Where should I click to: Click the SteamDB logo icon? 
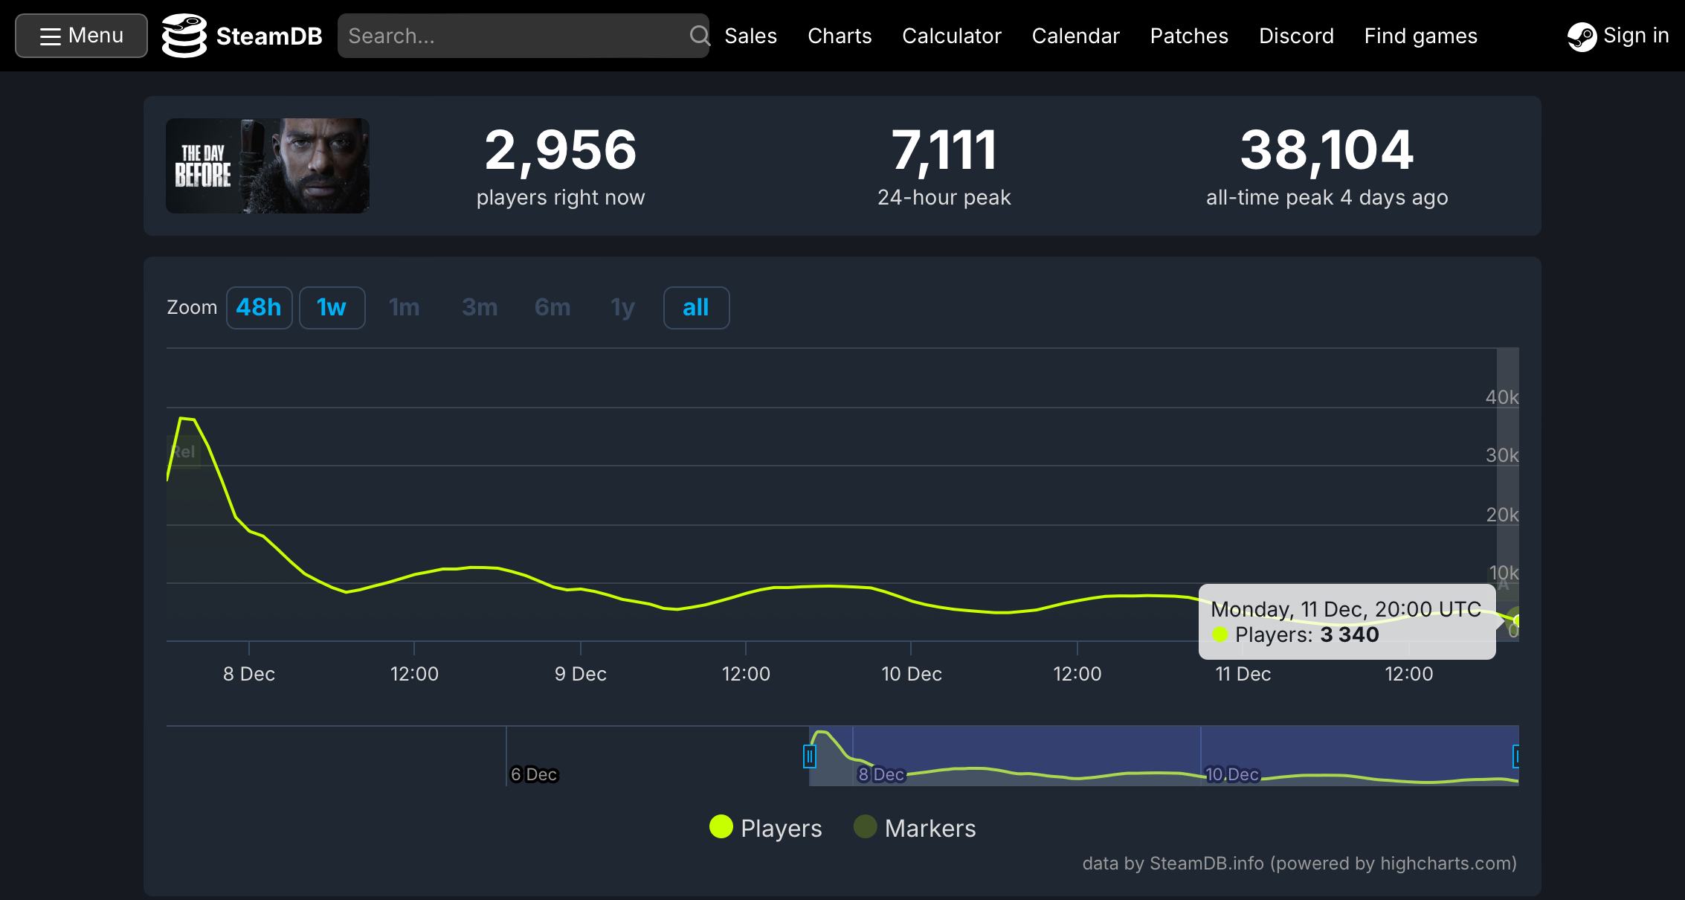tap(184, 36)
